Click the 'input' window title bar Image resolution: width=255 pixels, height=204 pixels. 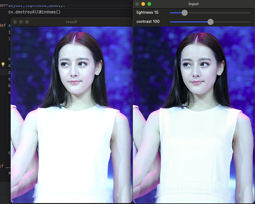pyautogui.click(x=193, y=4)
